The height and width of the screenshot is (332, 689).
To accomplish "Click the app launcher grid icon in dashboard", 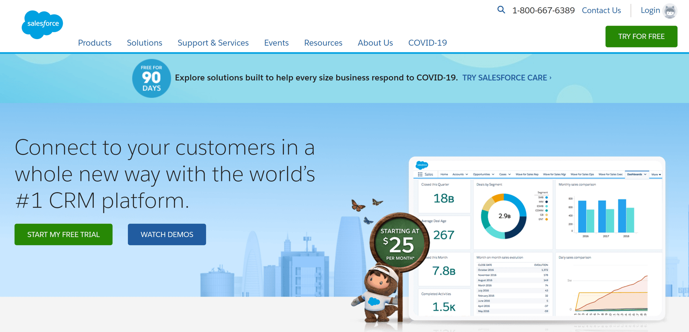I will click(x=420, y=174).
